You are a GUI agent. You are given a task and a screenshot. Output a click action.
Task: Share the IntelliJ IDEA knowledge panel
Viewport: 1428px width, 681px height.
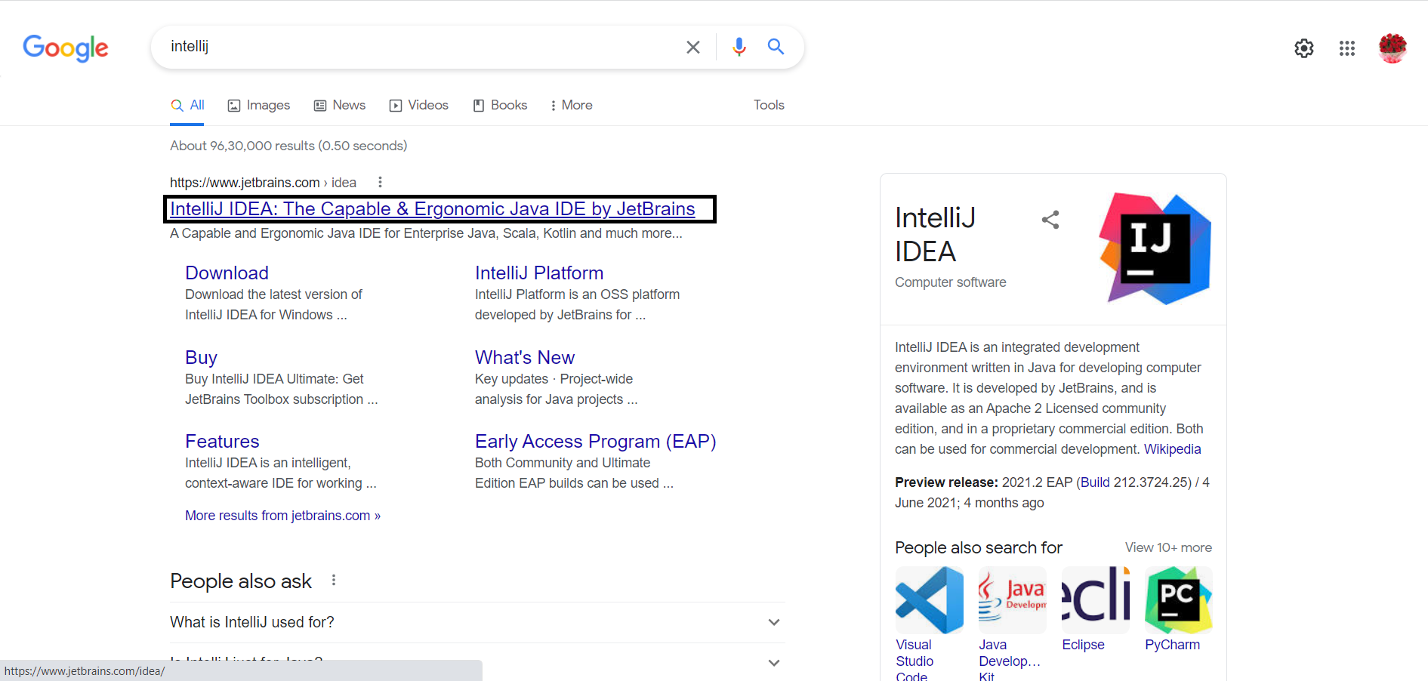pos(1050,220)
